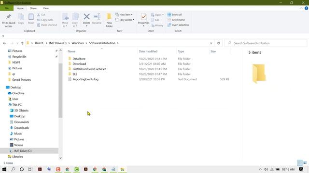309x173 pixels.
Task: Open the New item dropdown
Action: (x=124, y=14)
